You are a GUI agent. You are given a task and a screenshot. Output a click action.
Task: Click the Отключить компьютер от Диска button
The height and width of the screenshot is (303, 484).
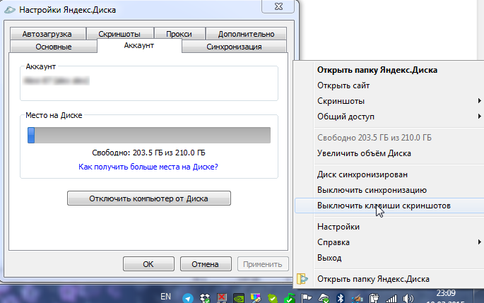click(149, 198)
